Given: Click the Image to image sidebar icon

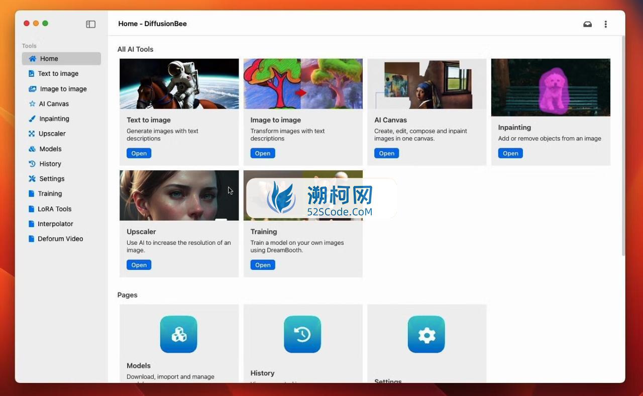Looking at the screenshot, I should coord(33,89).
